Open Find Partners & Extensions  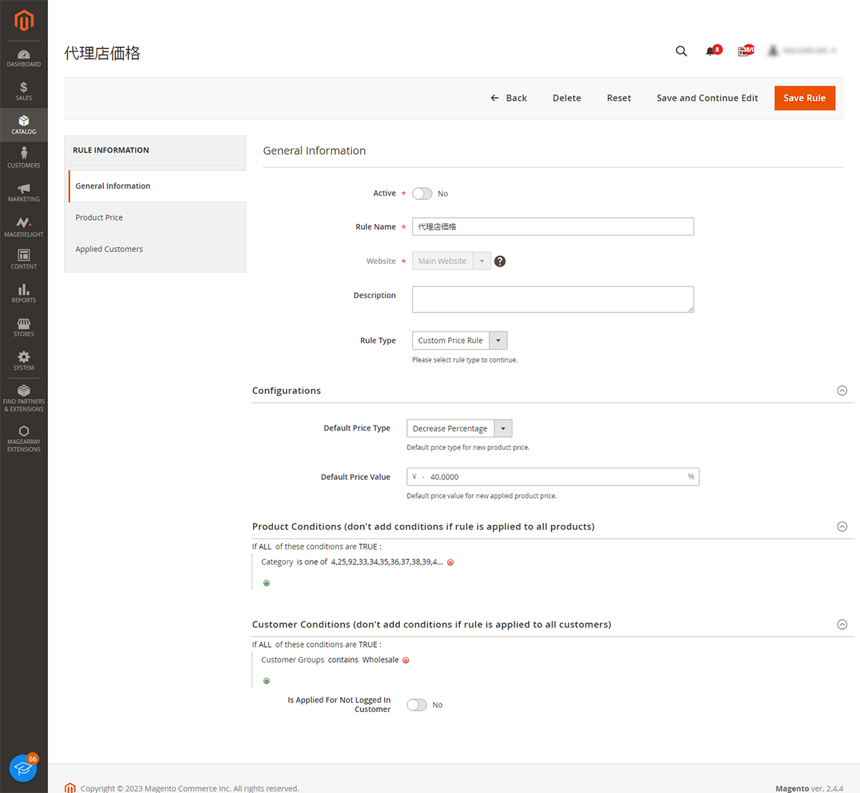24,398
